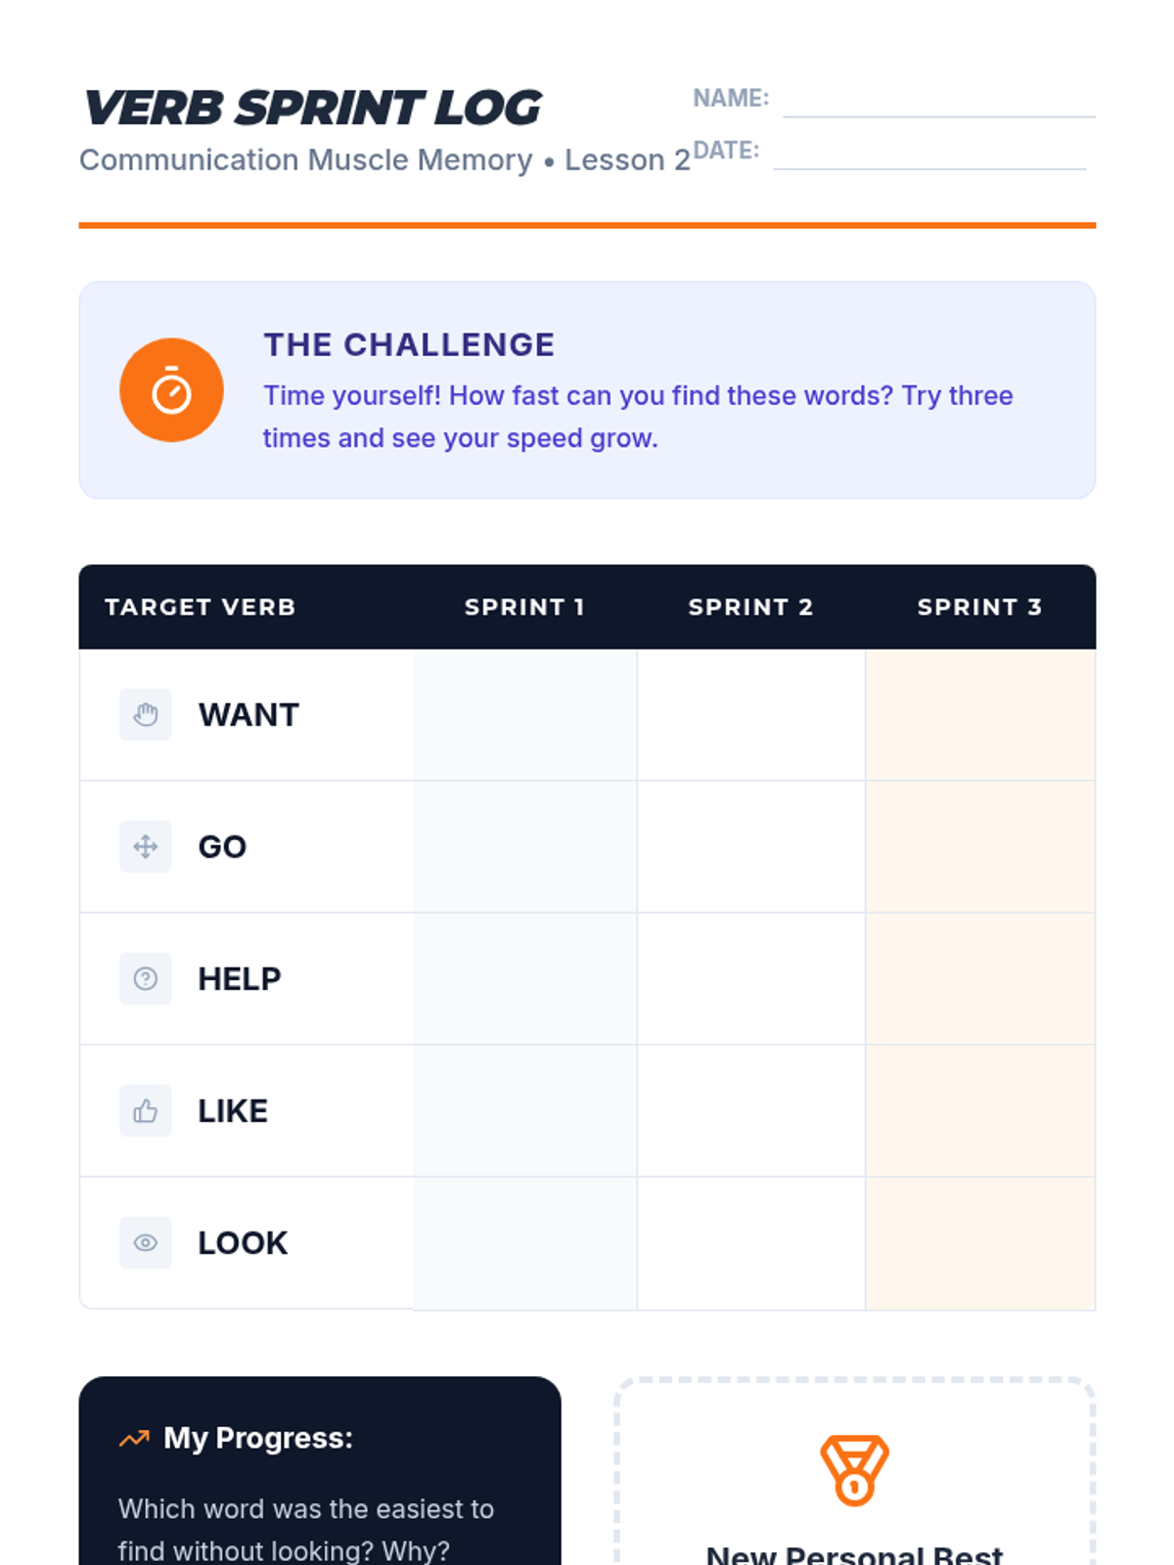Click the thumbs-up icon beside LIKE
1174x1565 pixels.
point(145,1111)
